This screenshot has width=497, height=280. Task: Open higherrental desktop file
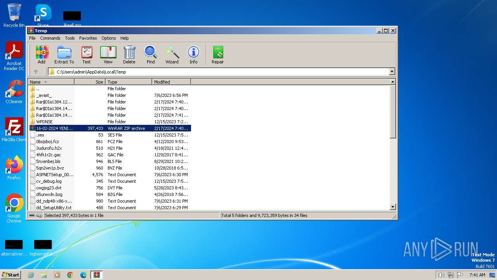coord(43,248)
